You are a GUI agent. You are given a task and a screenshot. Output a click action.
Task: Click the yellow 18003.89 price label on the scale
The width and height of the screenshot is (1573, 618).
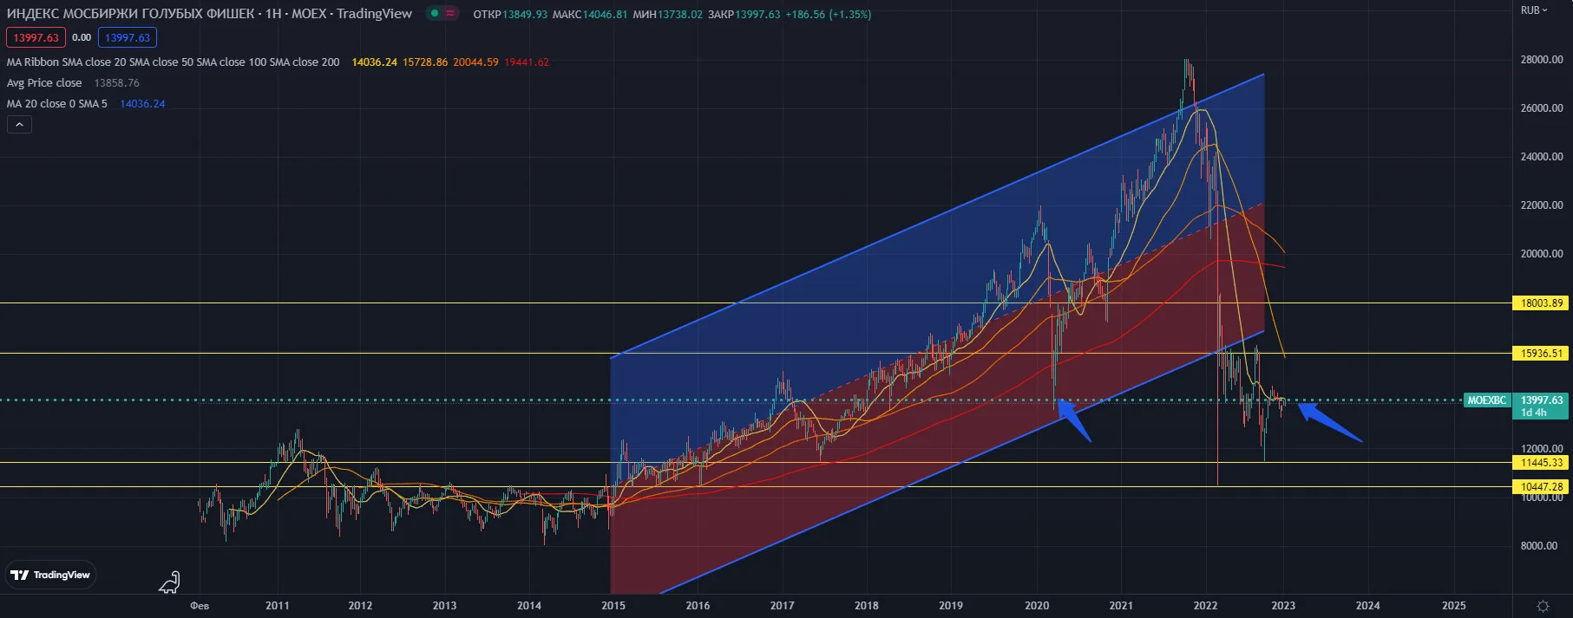[x=1542, y=303]
